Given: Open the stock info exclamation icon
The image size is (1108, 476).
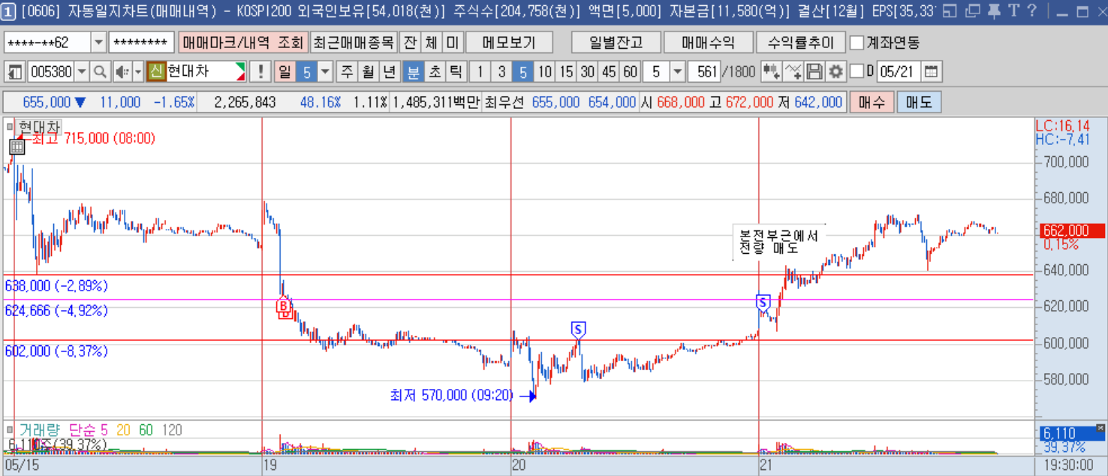Looking at the screenshot, I should pos(260,72).
